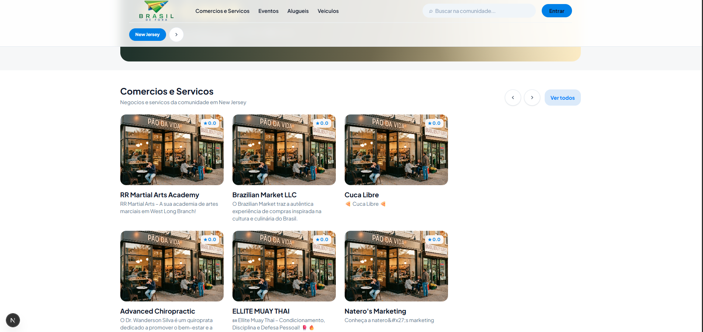Expand more locations with the chevron beside New Jersey
Screen dimensions: 703x332
point(176,35)
